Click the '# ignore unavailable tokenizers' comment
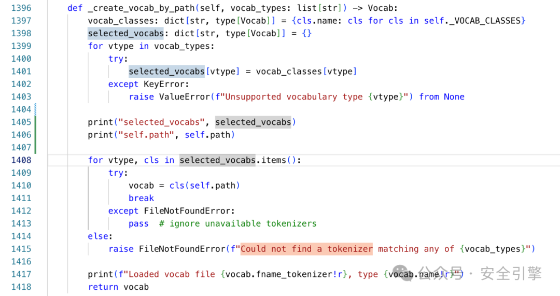 [238, 223]
